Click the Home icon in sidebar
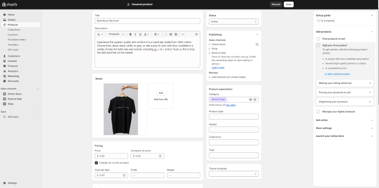 pyautogui.click(x=4, y=15)
